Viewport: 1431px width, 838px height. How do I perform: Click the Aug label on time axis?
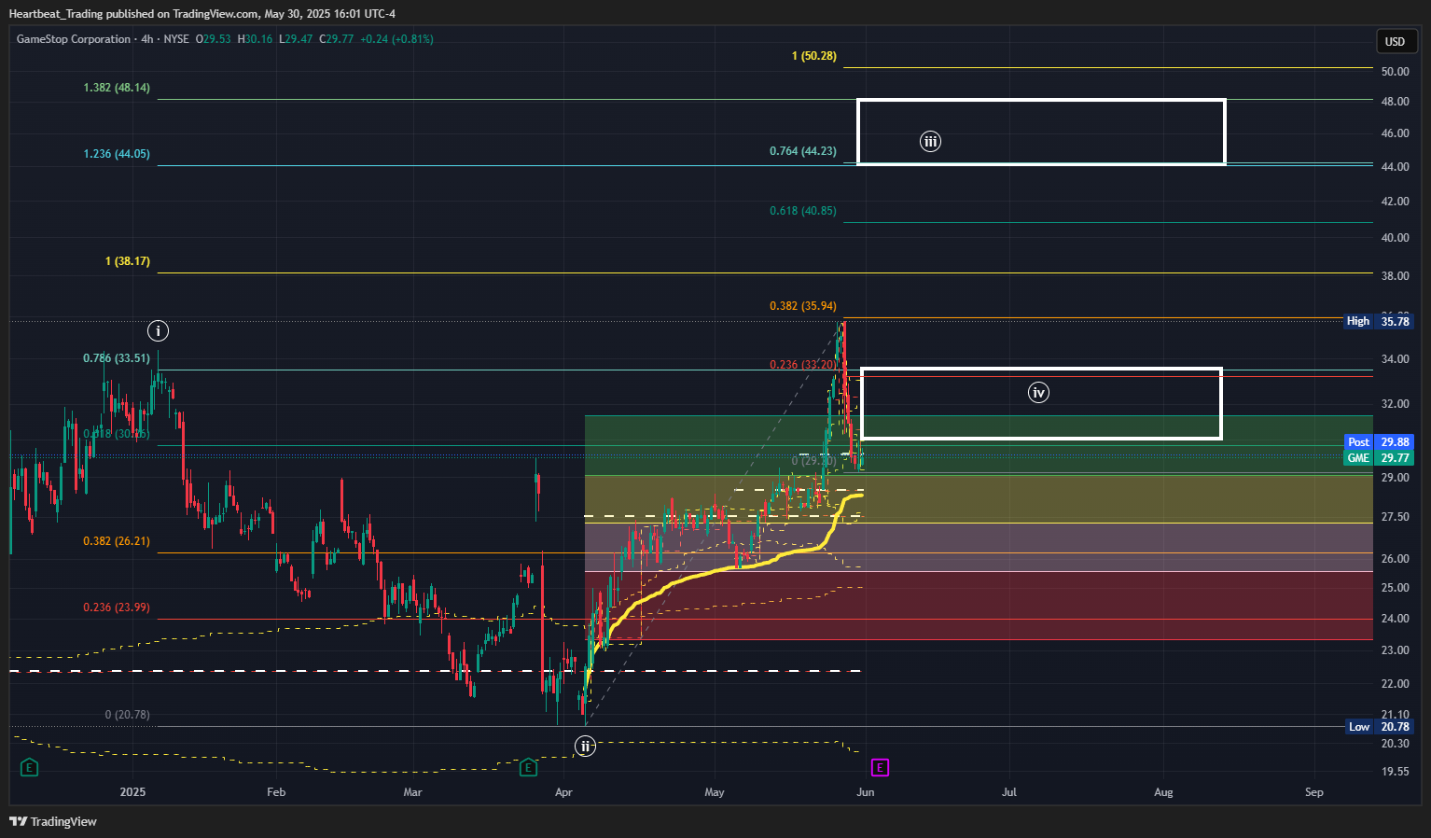coord(1163,792)
